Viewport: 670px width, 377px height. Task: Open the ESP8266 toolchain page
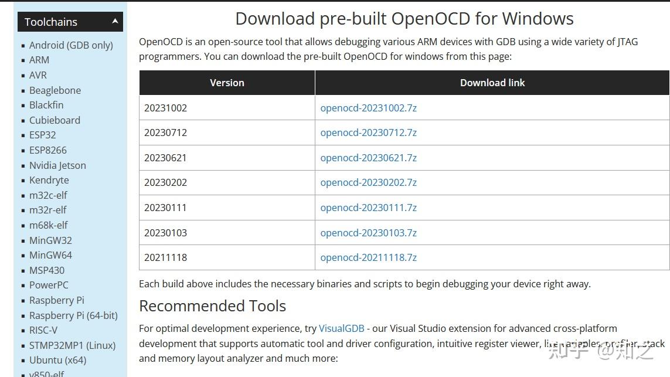click(x=48, y=150)
